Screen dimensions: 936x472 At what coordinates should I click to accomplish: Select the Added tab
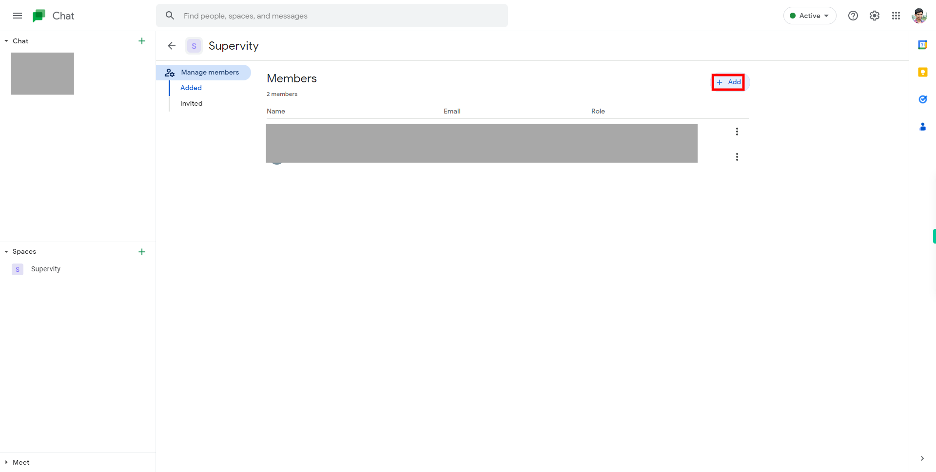coord(191,88)
